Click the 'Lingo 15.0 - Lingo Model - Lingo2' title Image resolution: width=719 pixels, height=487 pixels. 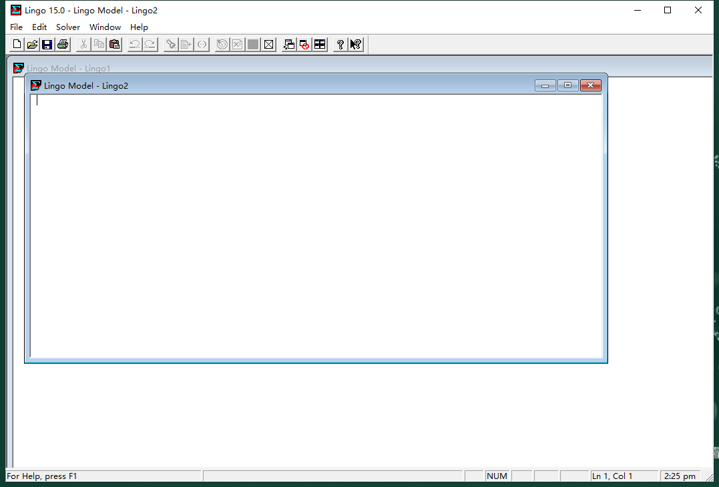pos(91,10)
